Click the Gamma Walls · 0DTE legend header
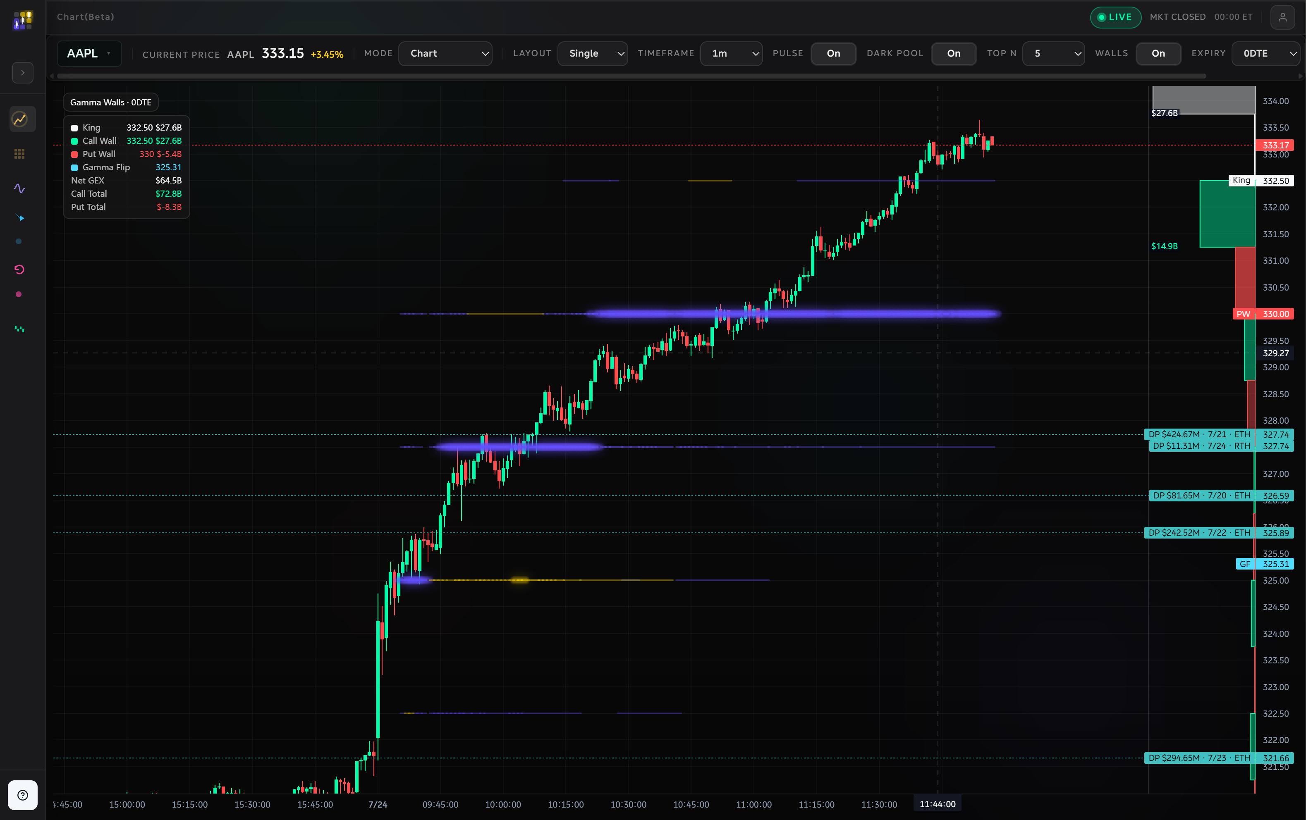The image size is (1306, 820). point(111,102)
